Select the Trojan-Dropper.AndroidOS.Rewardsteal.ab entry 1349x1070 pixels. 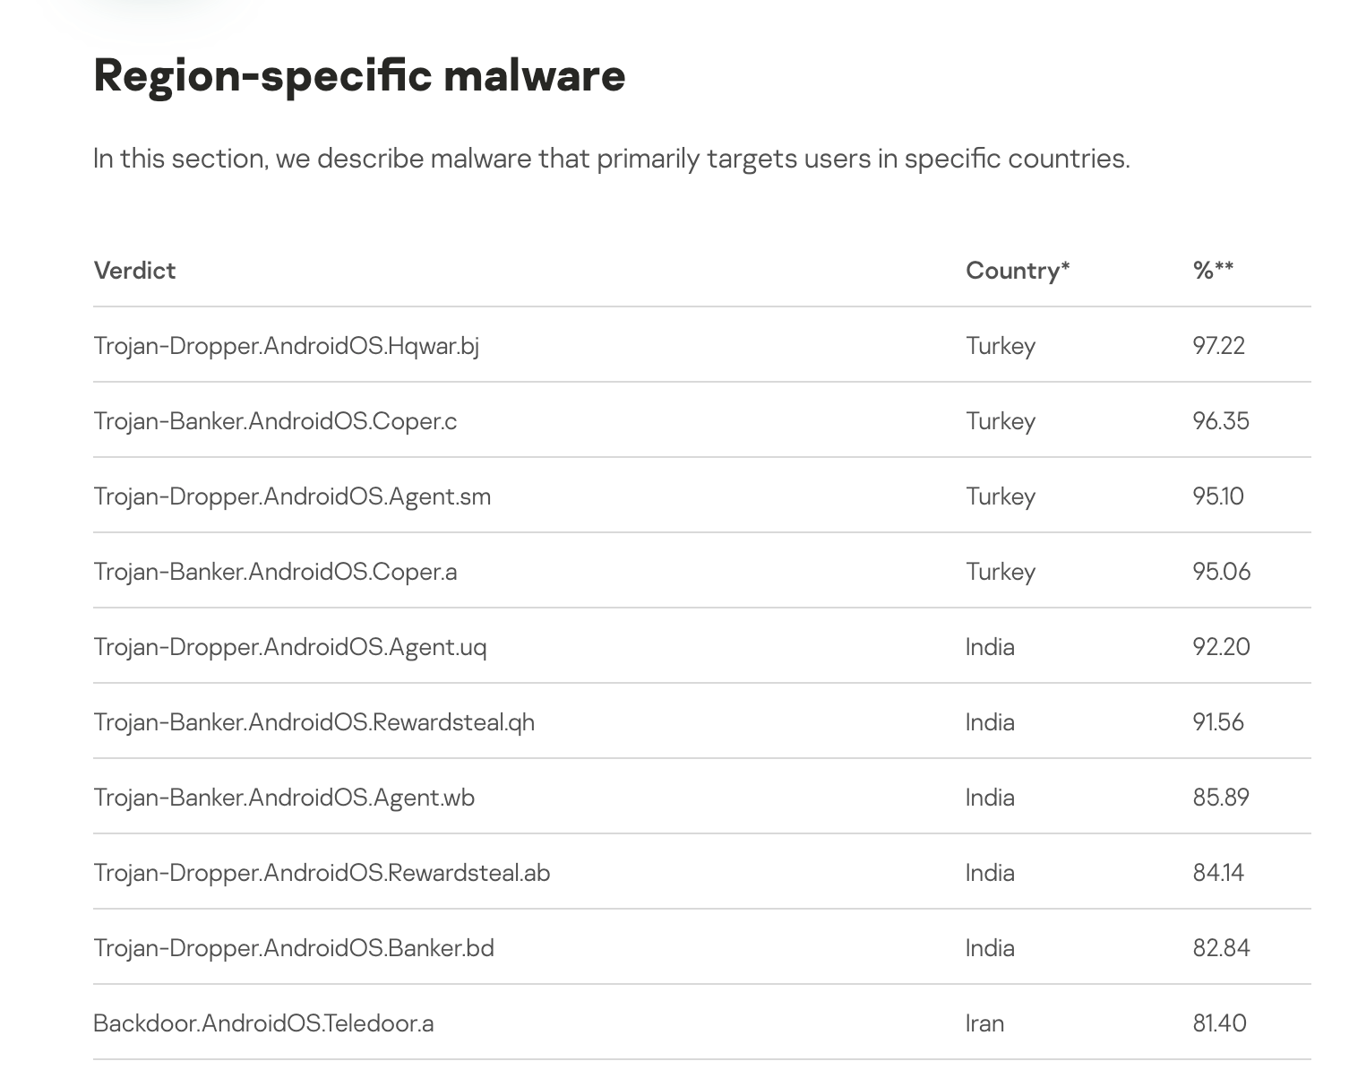tap(322, 873)
